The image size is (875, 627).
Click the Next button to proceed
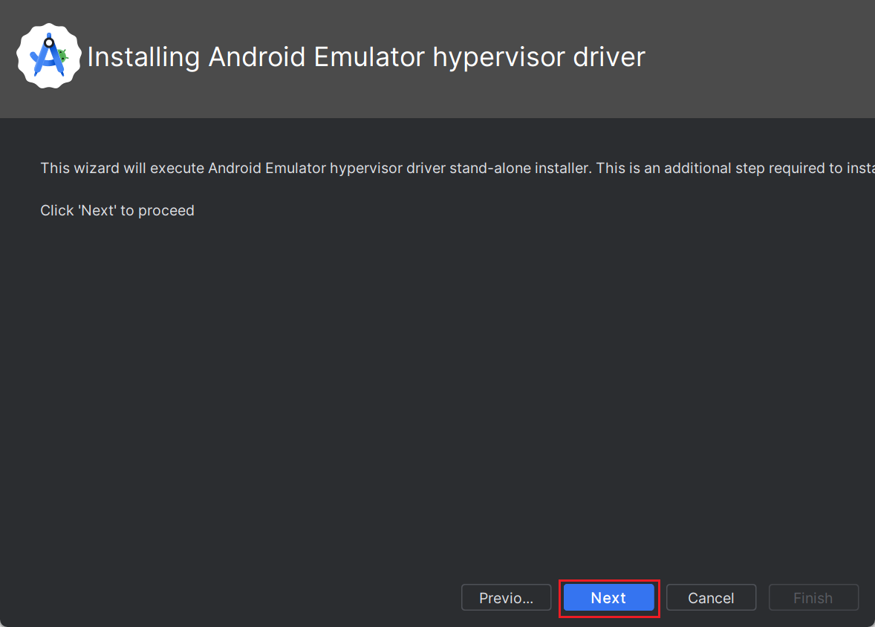point(608,597)
